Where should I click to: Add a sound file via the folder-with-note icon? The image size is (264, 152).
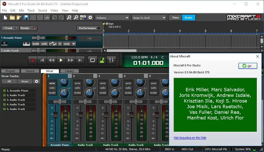19,17
